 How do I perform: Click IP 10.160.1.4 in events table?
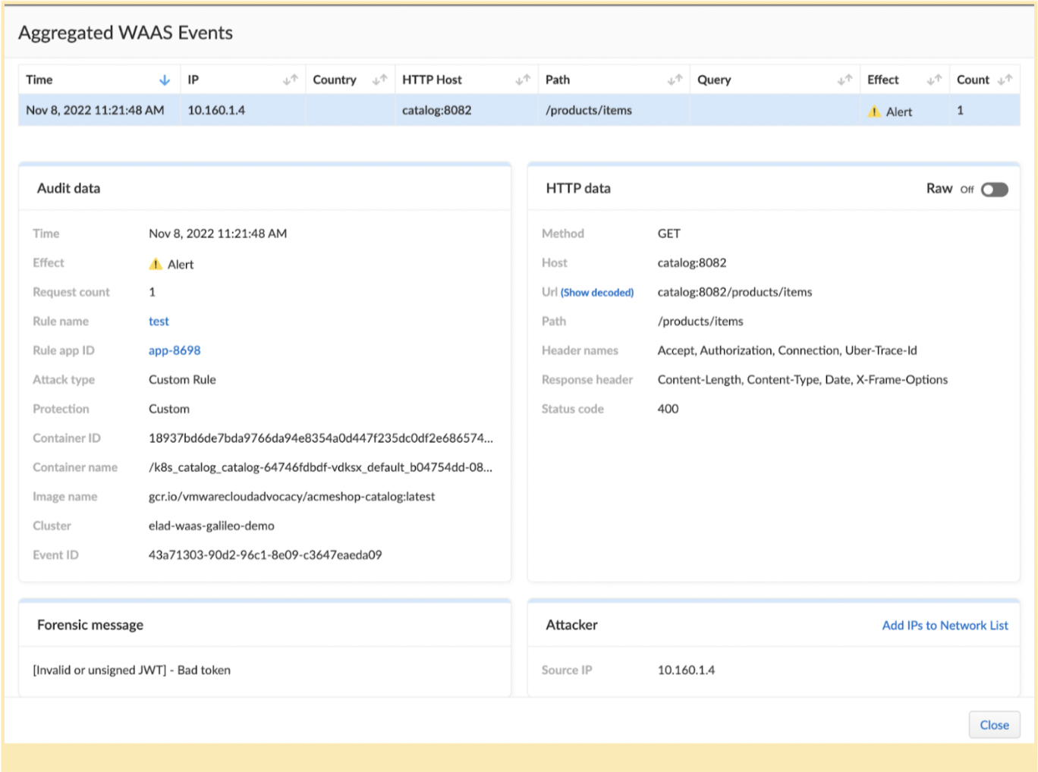216,110
